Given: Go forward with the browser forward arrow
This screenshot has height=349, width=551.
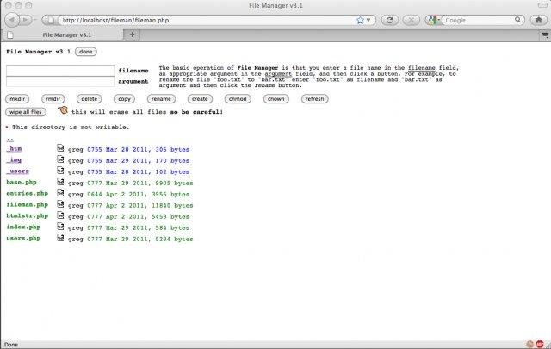Looking at the screenshot, I should (x=26, y=20).
